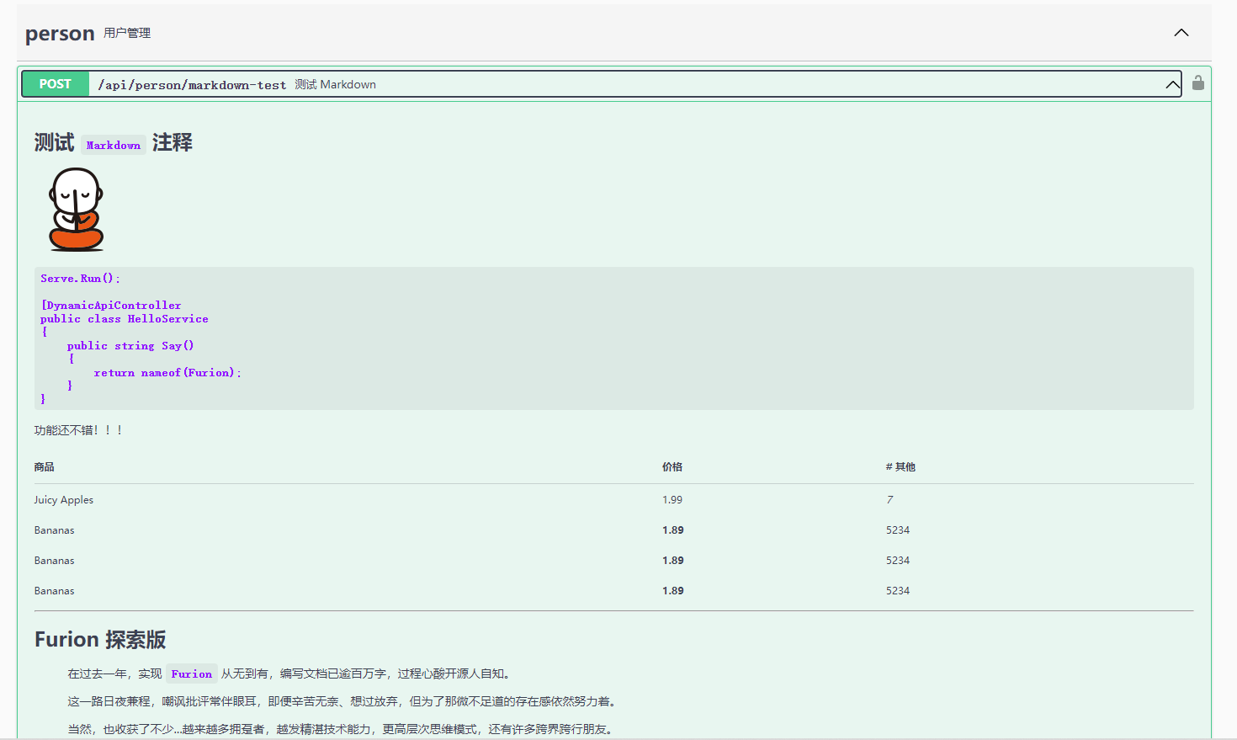Click the green POST method badge
Screen dimensions: 1237x740
click(x=56, y=84)
